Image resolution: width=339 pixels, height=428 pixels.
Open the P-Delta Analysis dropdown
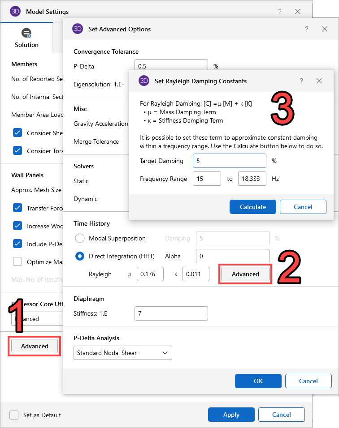[x=122, y=353]
